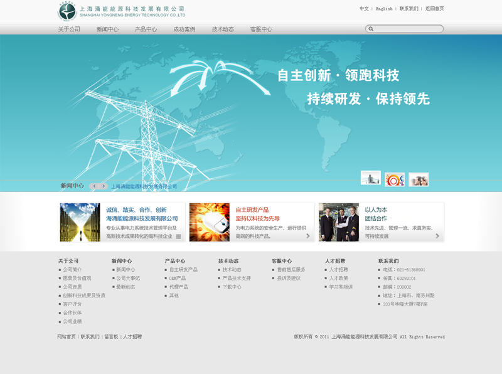Switch site language to English
Screen dimensions: 502x374
384,9
